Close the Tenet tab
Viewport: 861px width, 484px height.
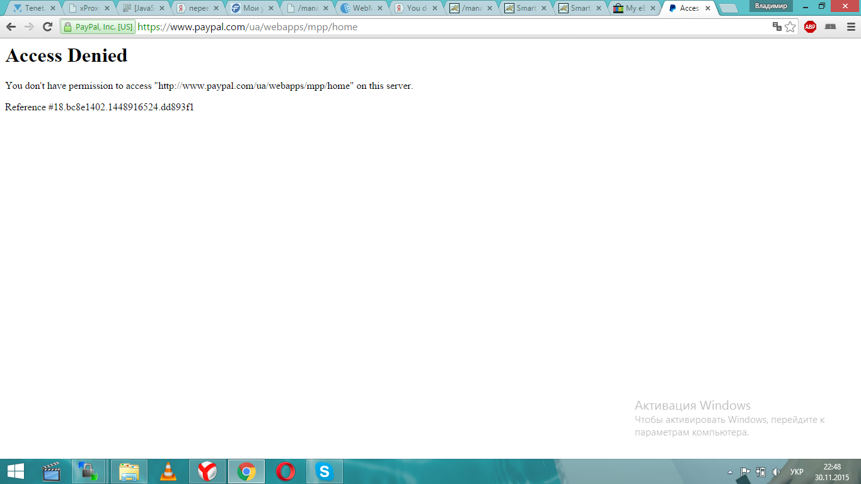point(52,9)
